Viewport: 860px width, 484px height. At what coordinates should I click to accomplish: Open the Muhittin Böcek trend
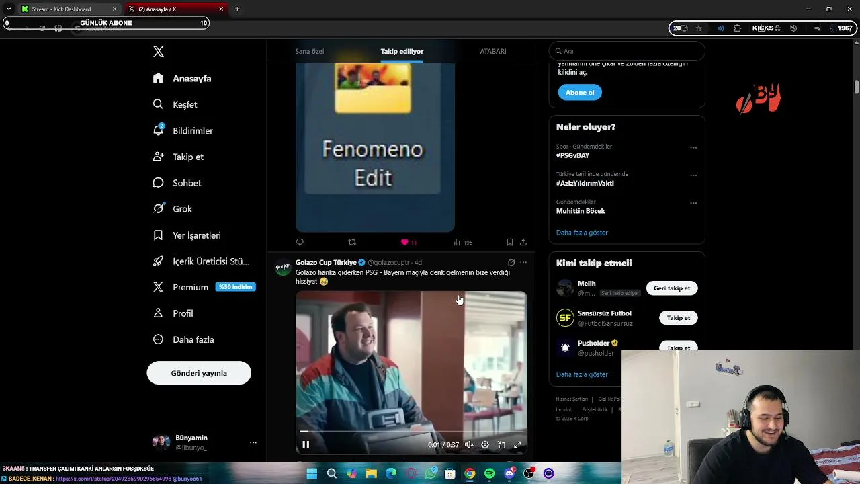tap(580, 211)
